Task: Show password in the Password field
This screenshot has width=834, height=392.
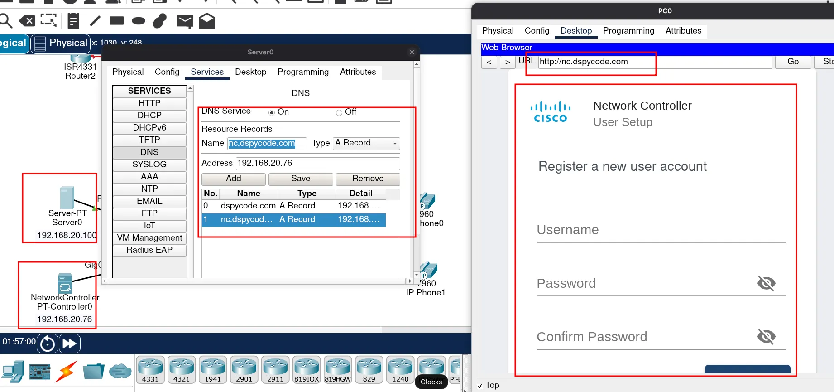Action: tap(766, 283)
